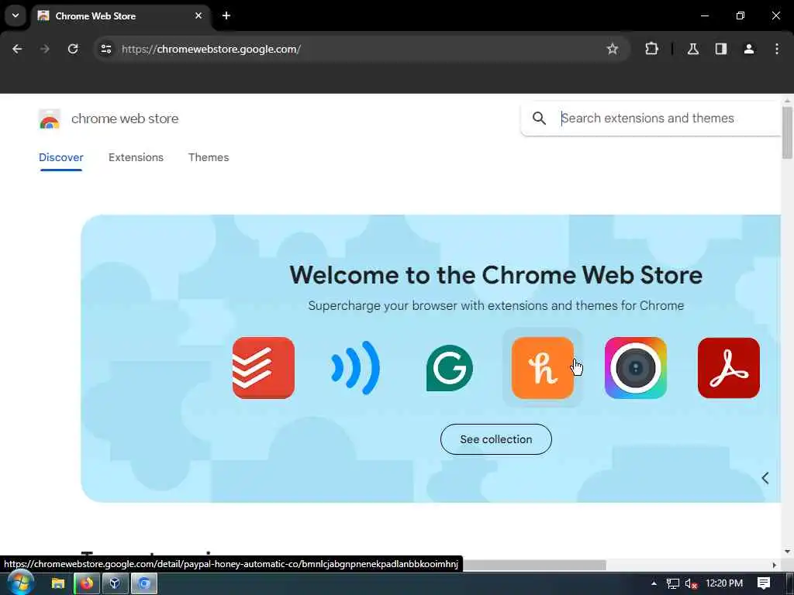Click the horizontal scrollbar thumb
The height and width of the screenshot is (595, 794).
click(533, 565)
